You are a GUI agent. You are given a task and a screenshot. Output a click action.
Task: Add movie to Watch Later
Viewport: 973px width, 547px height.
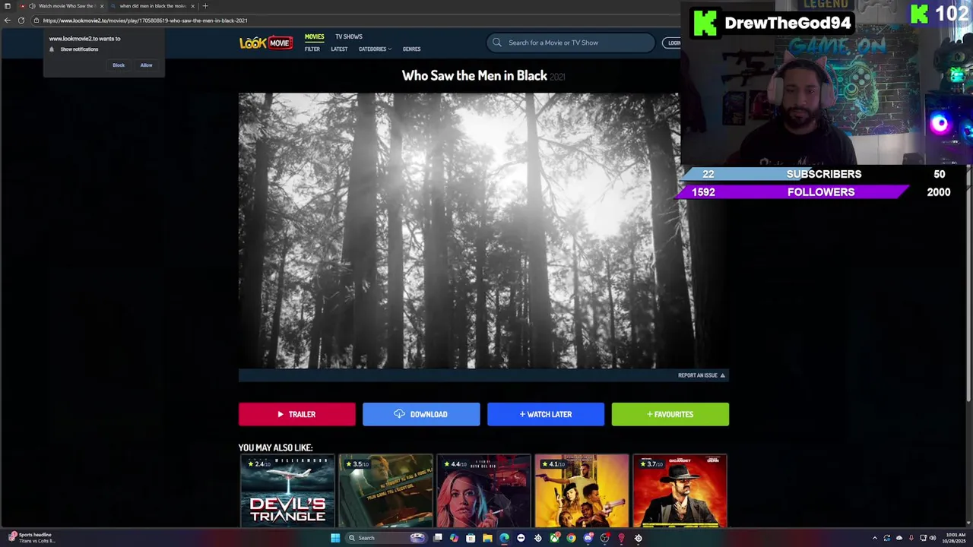[546, 414]
